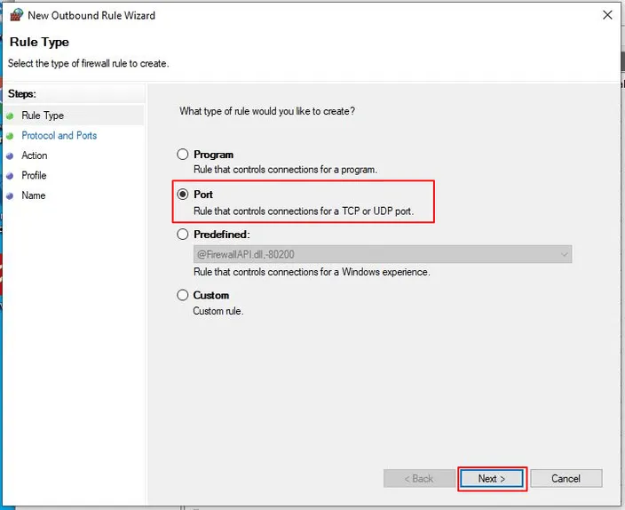Click the purple bullet beside Action
The image size is (625, 510).
click(10, 156)
